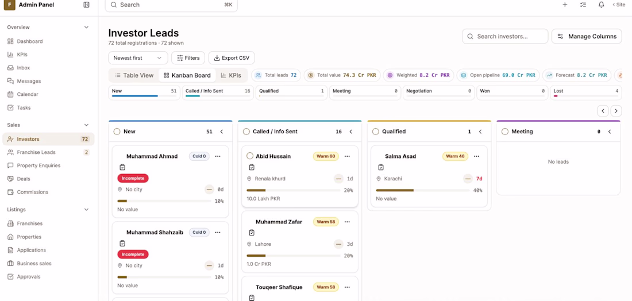Open the checklist icon in top bar
Screen dimensions: 632x301
coord(583,5)
